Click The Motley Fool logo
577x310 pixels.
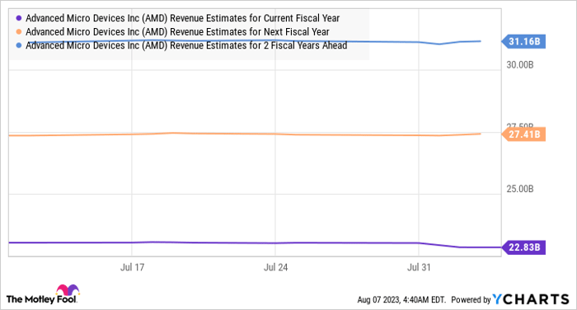(43, 294)
